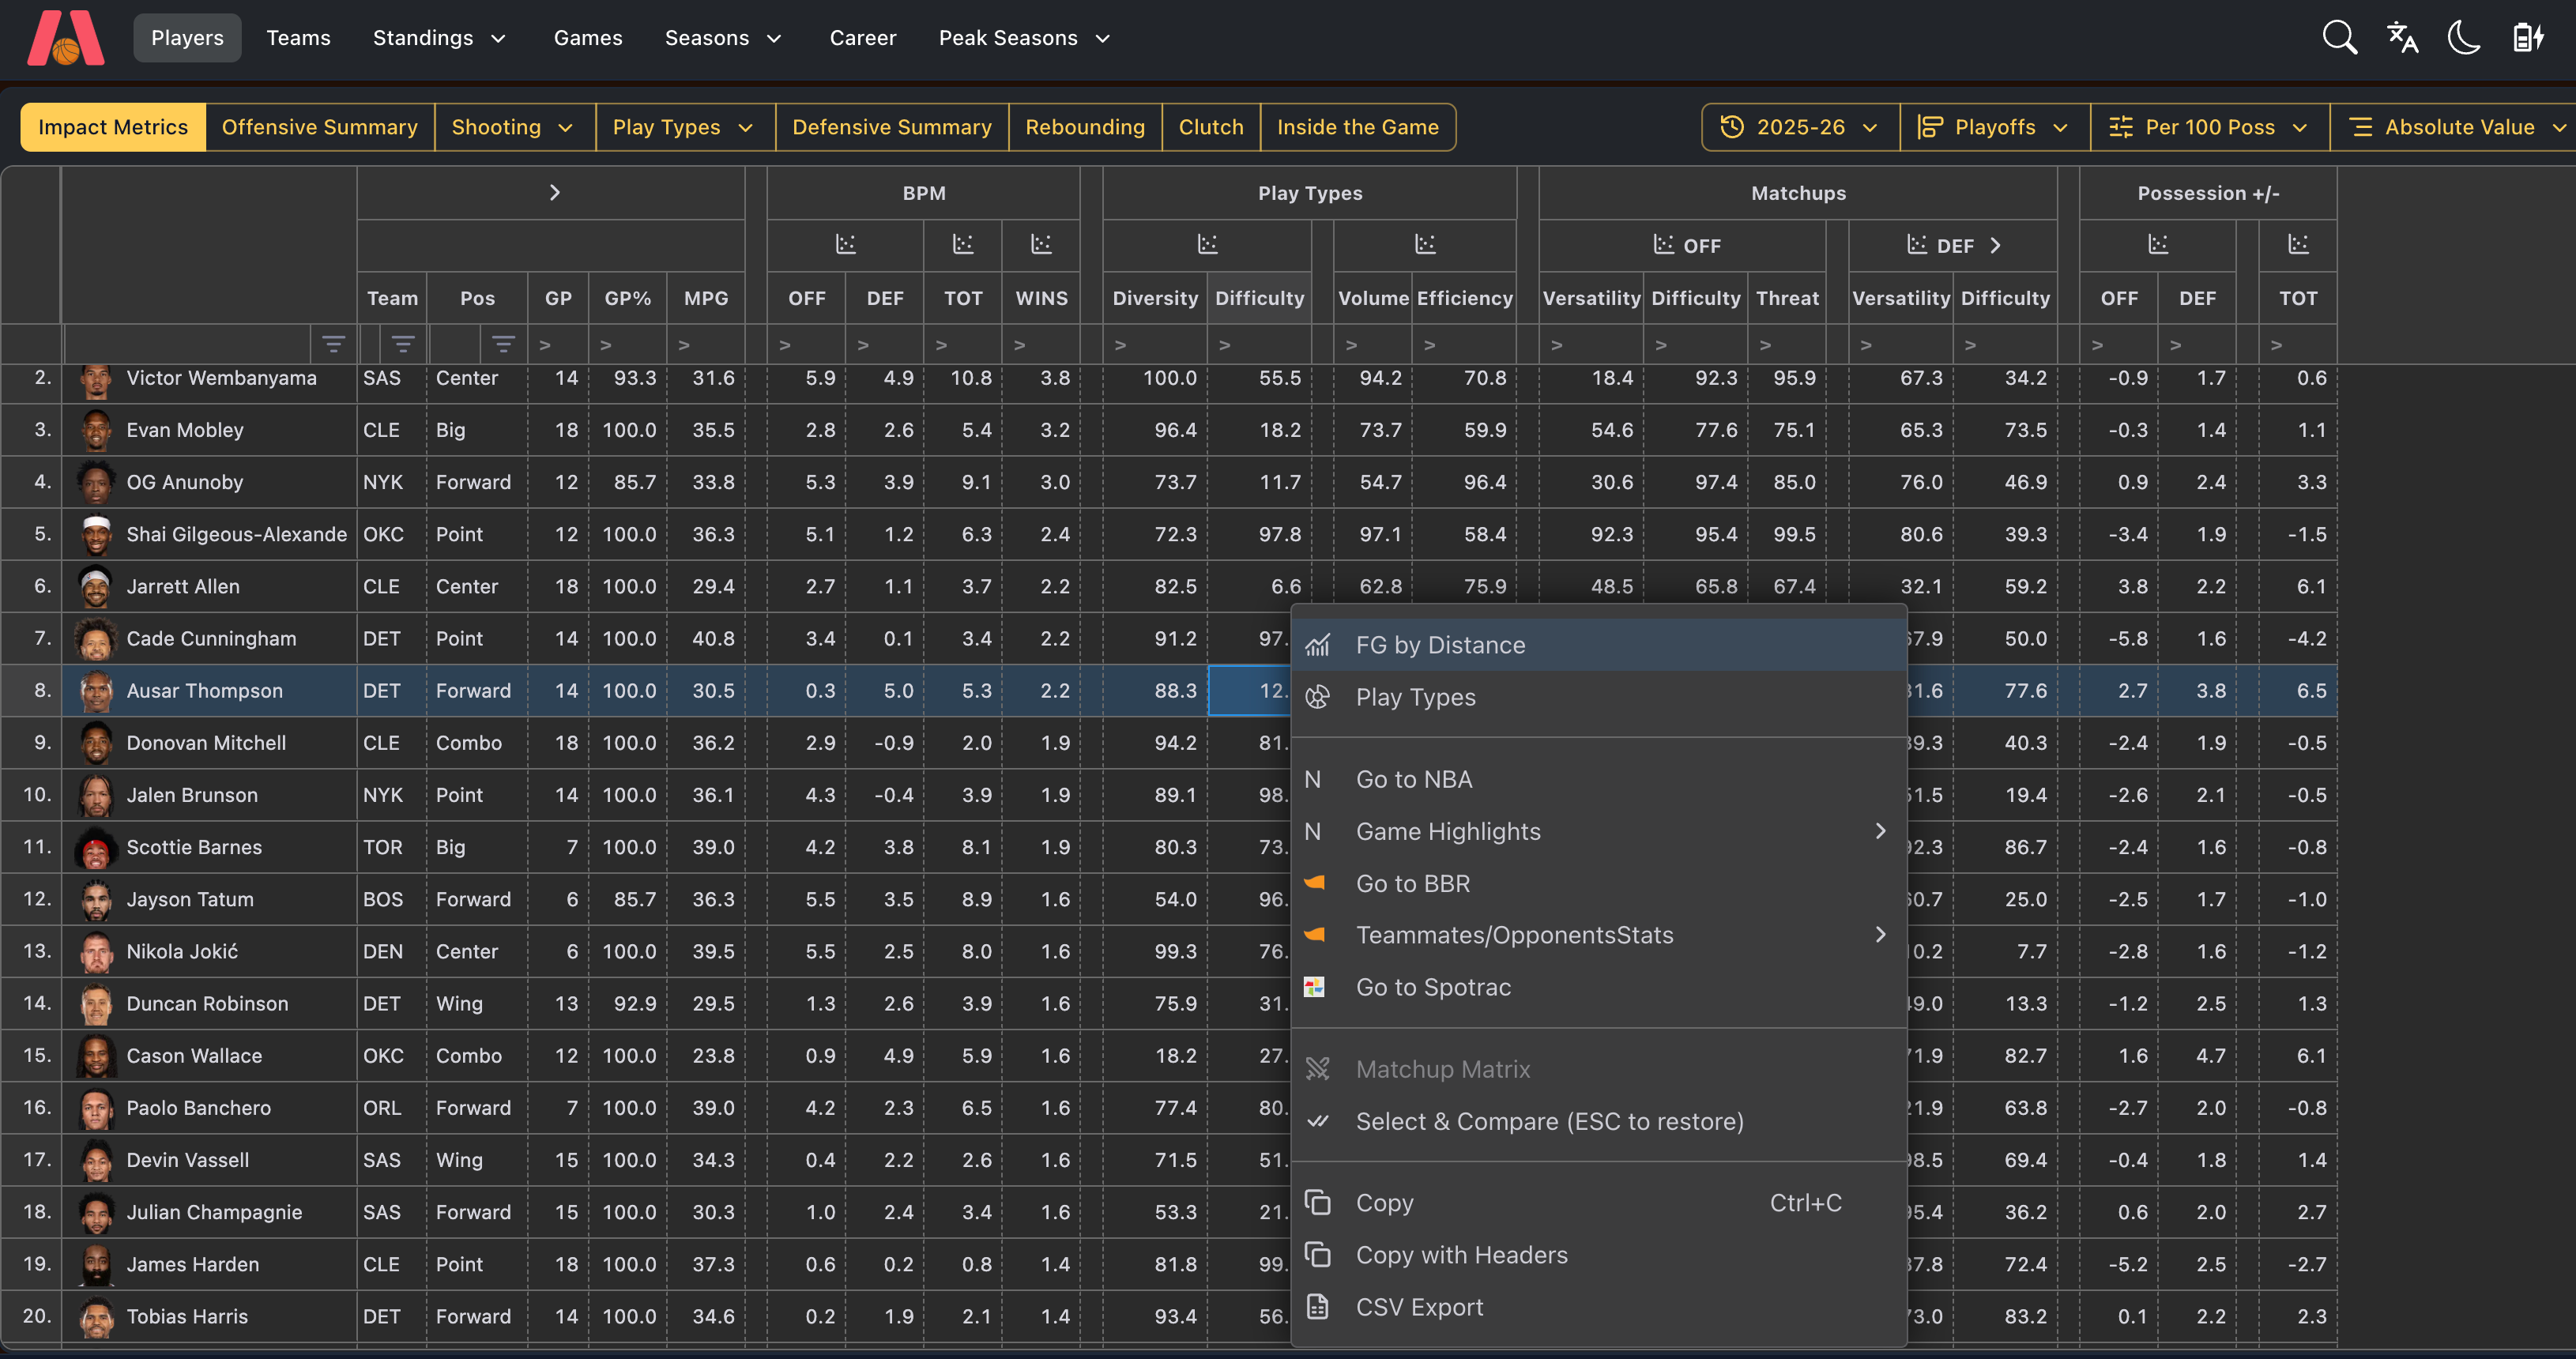Click the CSV Export file icon
Screen dimensions: 2576x1359
[x=1318, y=1306]
